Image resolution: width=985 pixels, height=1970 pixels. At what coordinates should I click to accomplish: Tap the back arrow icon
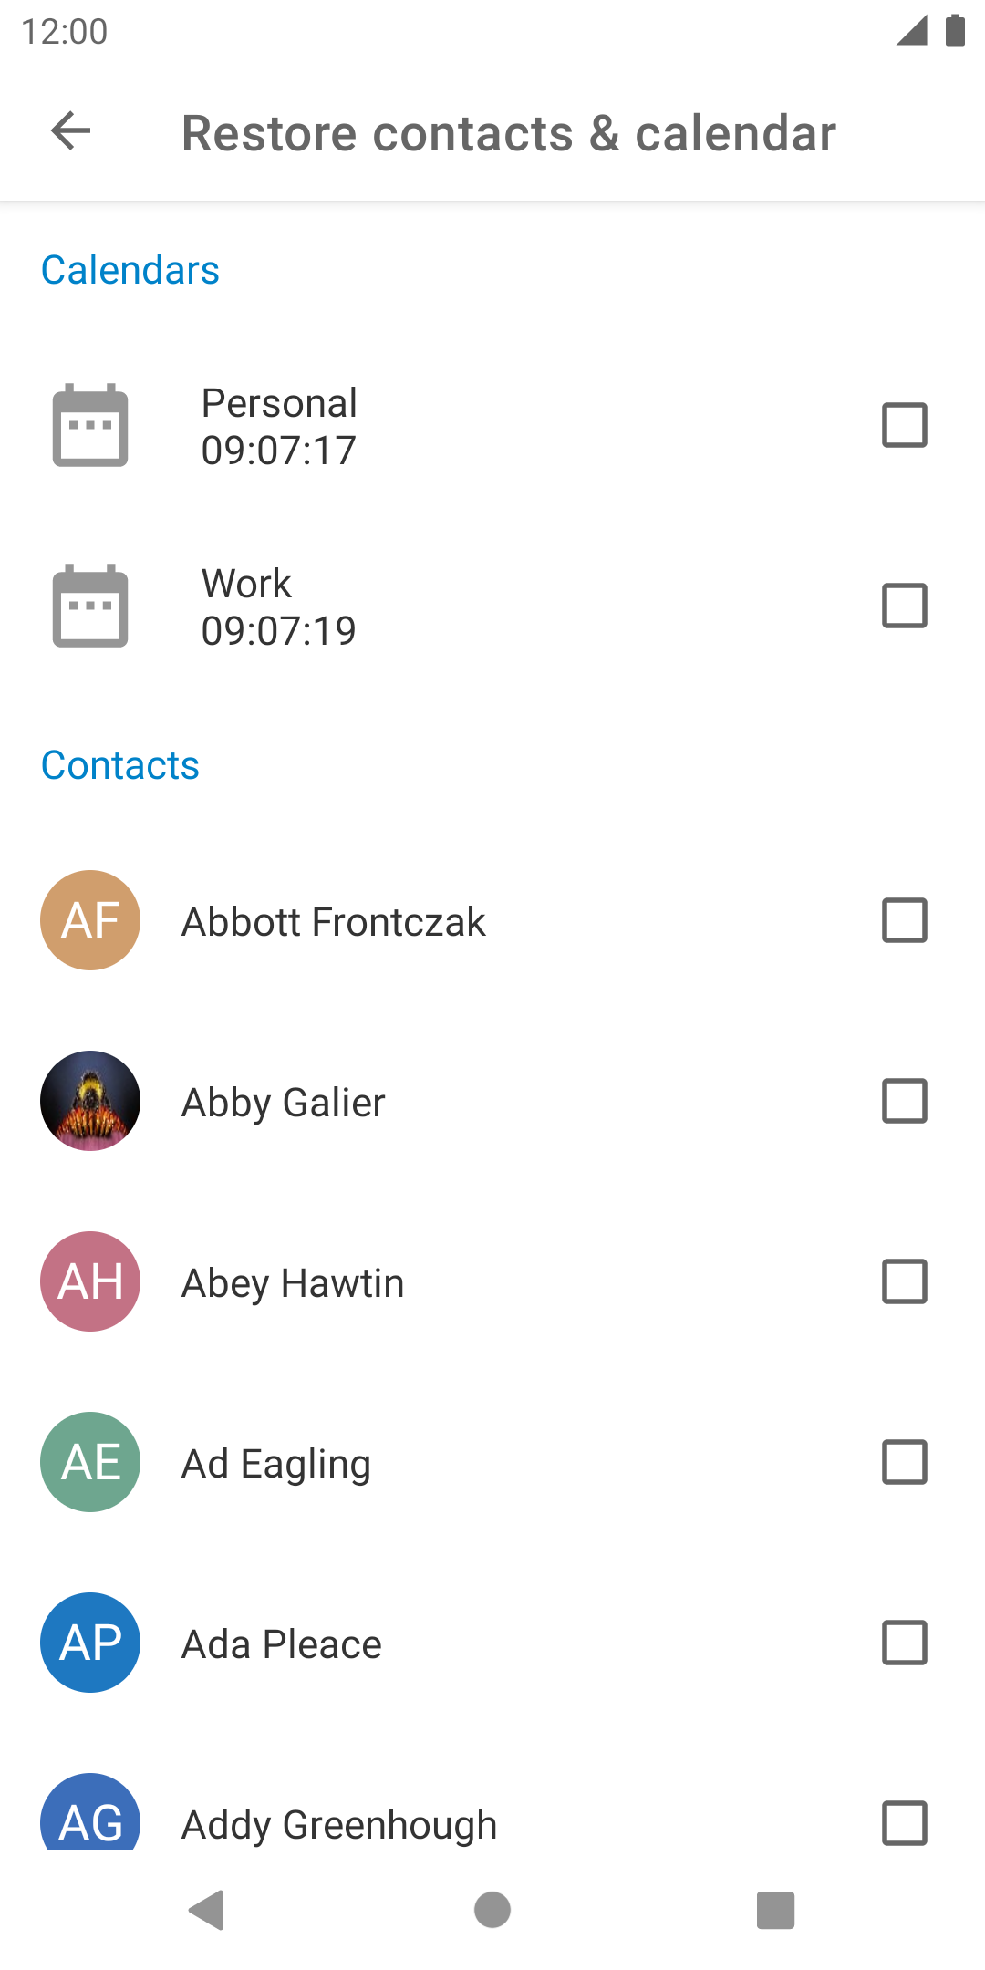pyautogui.click(x=71, y=131)
